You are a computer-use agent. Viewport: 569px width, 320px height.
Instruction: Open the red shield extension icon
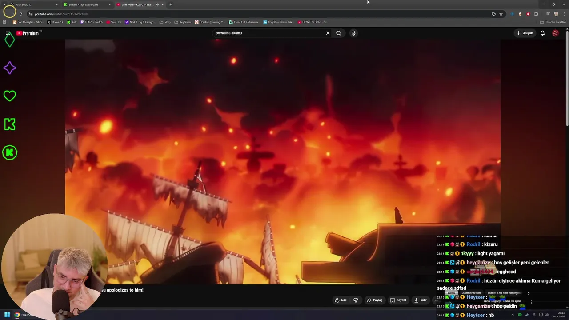[528, 14]
